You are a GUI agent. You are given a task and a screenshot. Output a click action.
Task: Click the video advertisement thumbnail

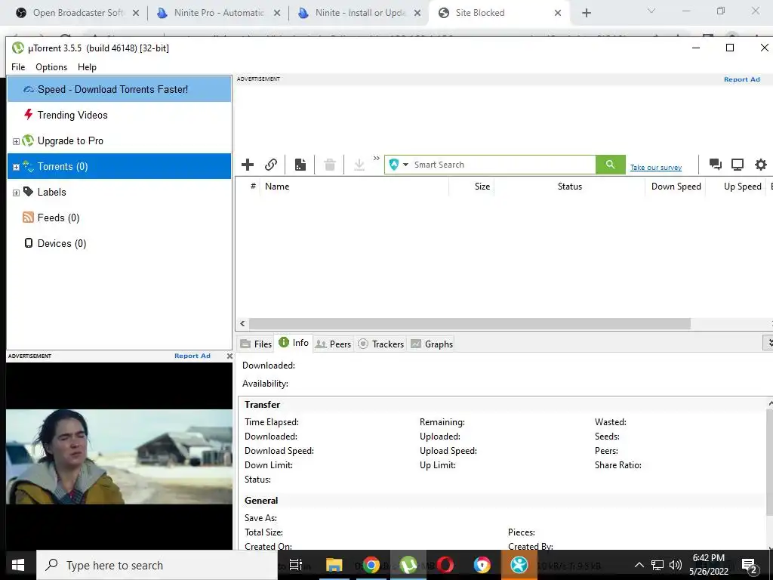[x=119, y=456]
